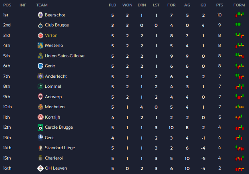The image size is (249, 174).
Task: Click the Antwerp club badge
Action: pyautogui.click(x=40, y=97)
